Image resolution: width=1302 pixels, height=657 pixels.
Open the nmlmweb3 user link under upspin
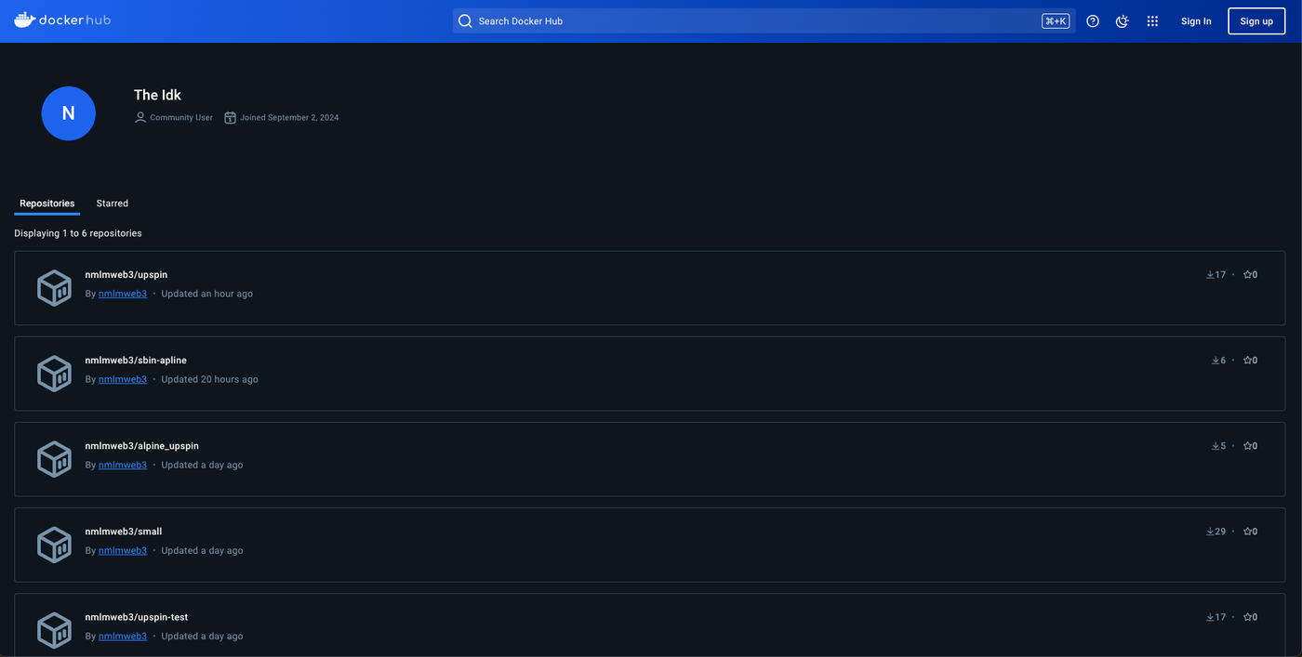click(x=122, y=293)
